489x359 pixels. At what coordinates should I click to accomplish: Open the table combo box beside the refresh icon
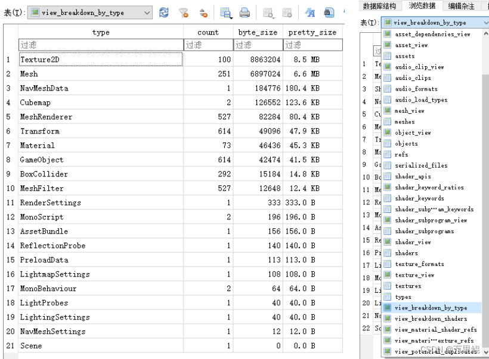pyautogui.click(x=90, y=13)
